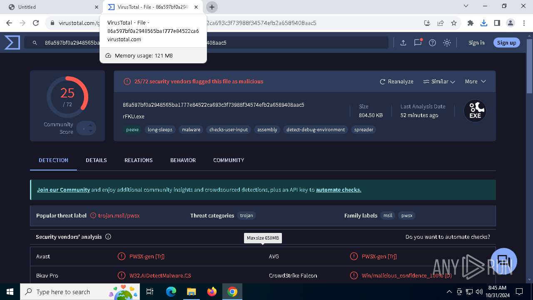
Task: Click the install app icon in address bar
Action: point(427,23)
